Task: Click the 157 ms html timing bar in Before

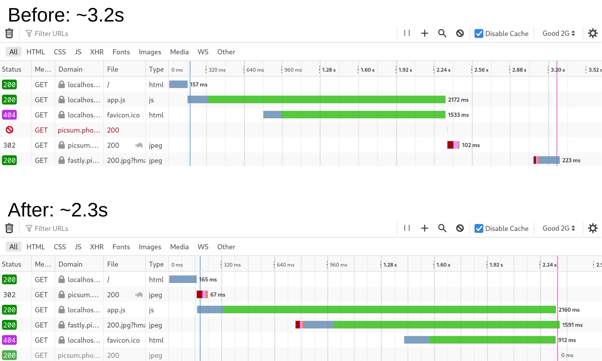Action: pyautogui.click(x=178, y=84)
